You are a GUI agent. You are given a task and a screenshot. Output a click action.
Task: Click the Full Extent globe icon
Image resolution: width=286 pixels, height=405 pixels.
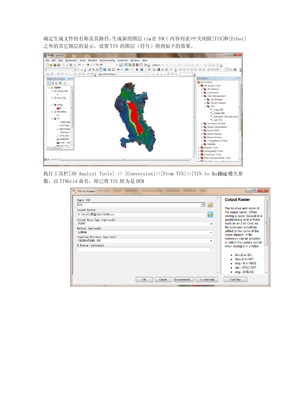click(105, 70)
